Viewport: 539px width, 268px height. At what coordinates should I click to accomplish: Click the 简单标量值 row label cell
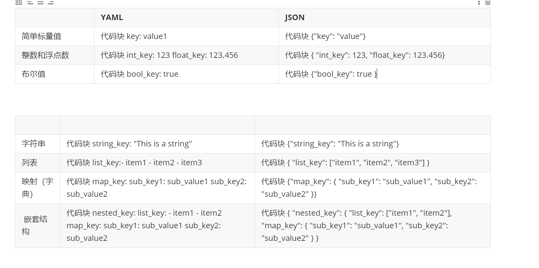point(54,36)
